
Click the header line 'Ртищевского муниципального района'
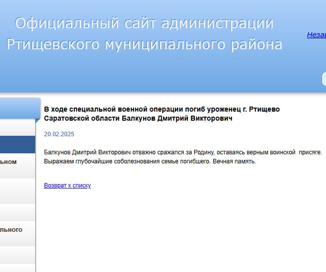point(144,44)
